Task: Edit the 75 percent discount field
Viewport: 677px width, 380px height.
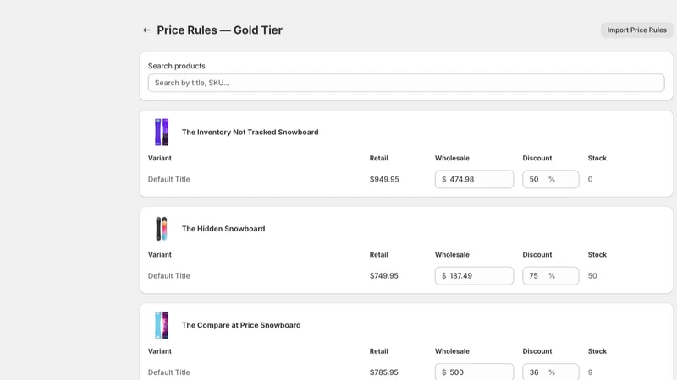Action: pos(551,276)
